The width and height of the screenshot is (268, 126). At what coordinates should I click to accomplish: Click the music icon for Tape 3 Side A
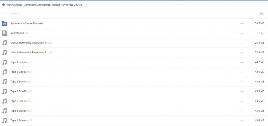tap(5, 101)
